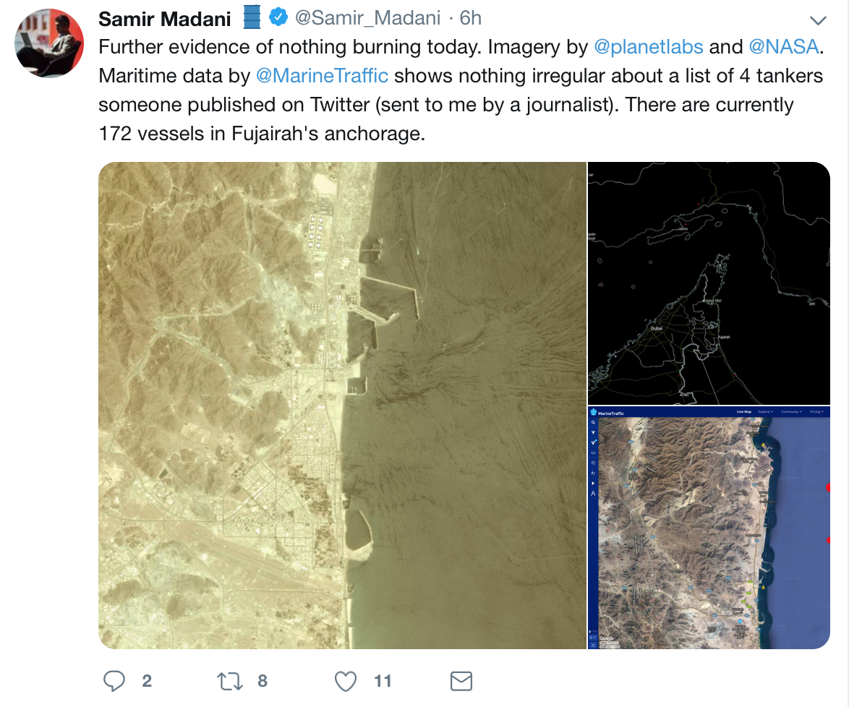Click the retweet arrows icon
Screen dimensions: 849x707
[x=230, y=681]
